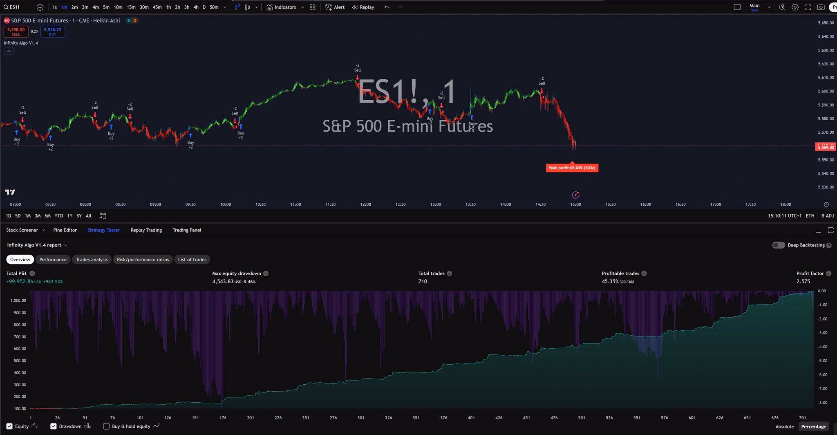Switch to the Performance tab
The width and height of the screenshot is (837, 435).
tap(53, 259)
